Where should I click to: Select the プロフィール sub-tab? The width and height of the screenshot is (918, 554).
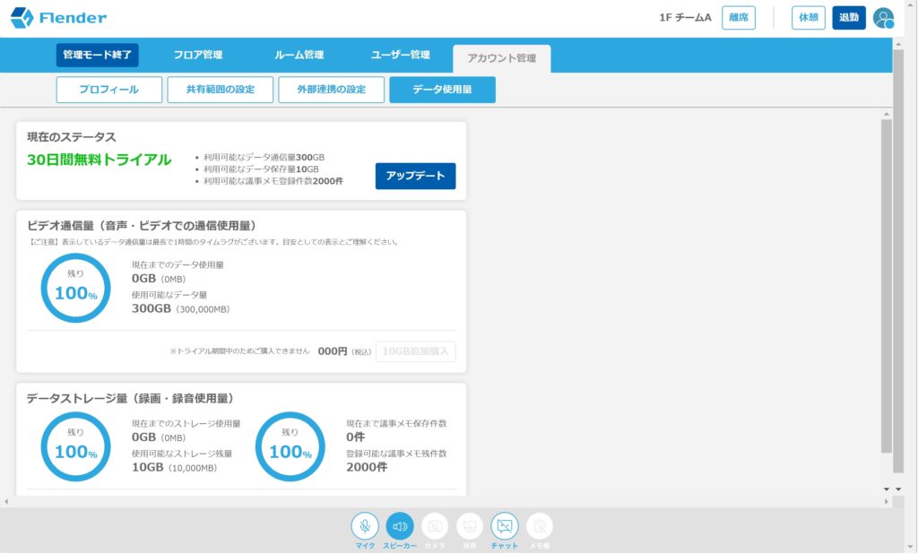pyautogui.click(x=109, y=90)
